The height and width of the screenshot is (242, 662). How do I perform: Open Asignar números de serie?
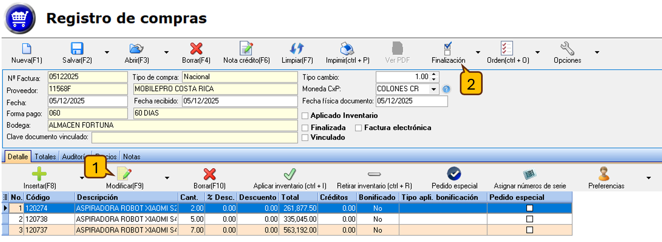pyautogui.click(x=530, y=174)
